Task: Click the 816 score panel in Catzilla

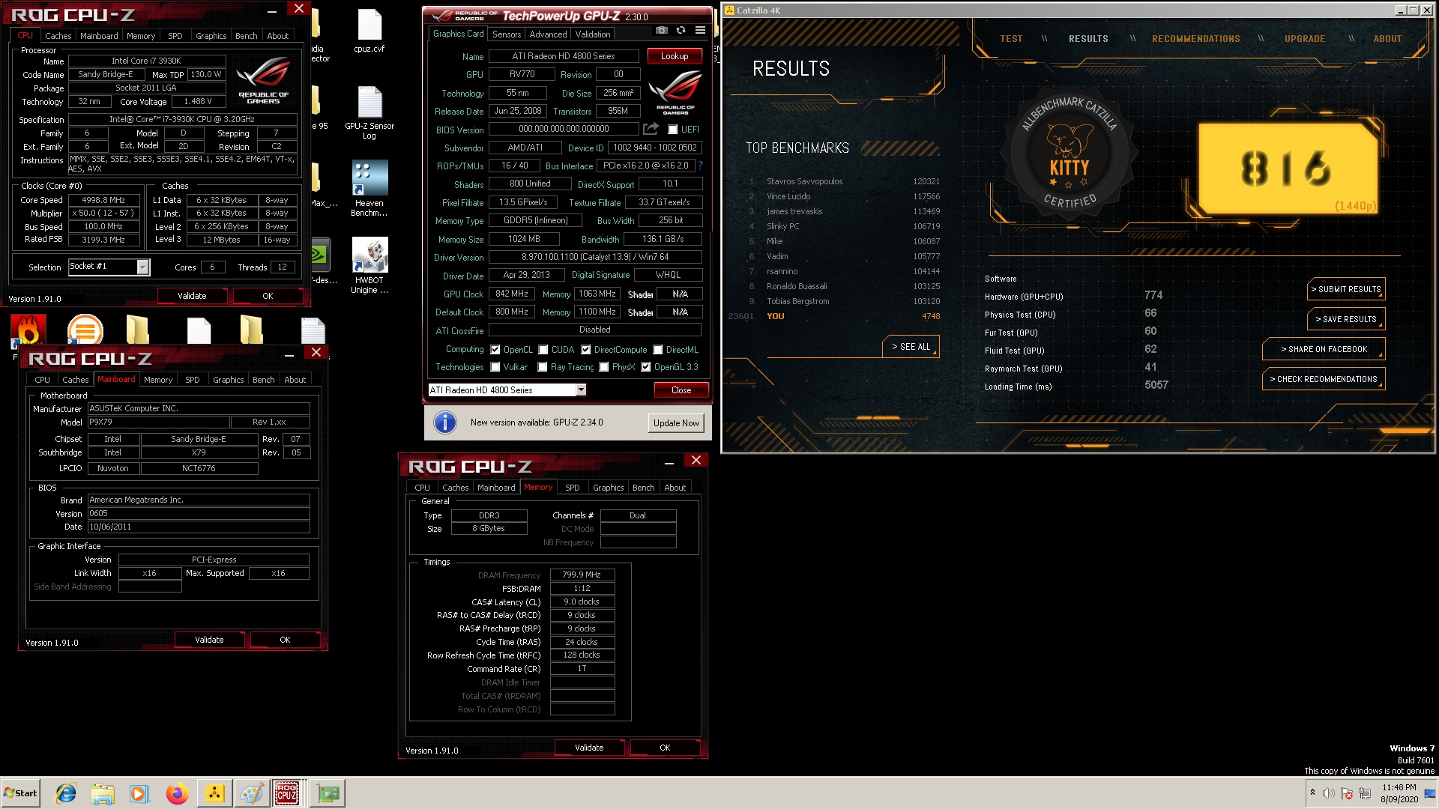Action: [1288, 169]
